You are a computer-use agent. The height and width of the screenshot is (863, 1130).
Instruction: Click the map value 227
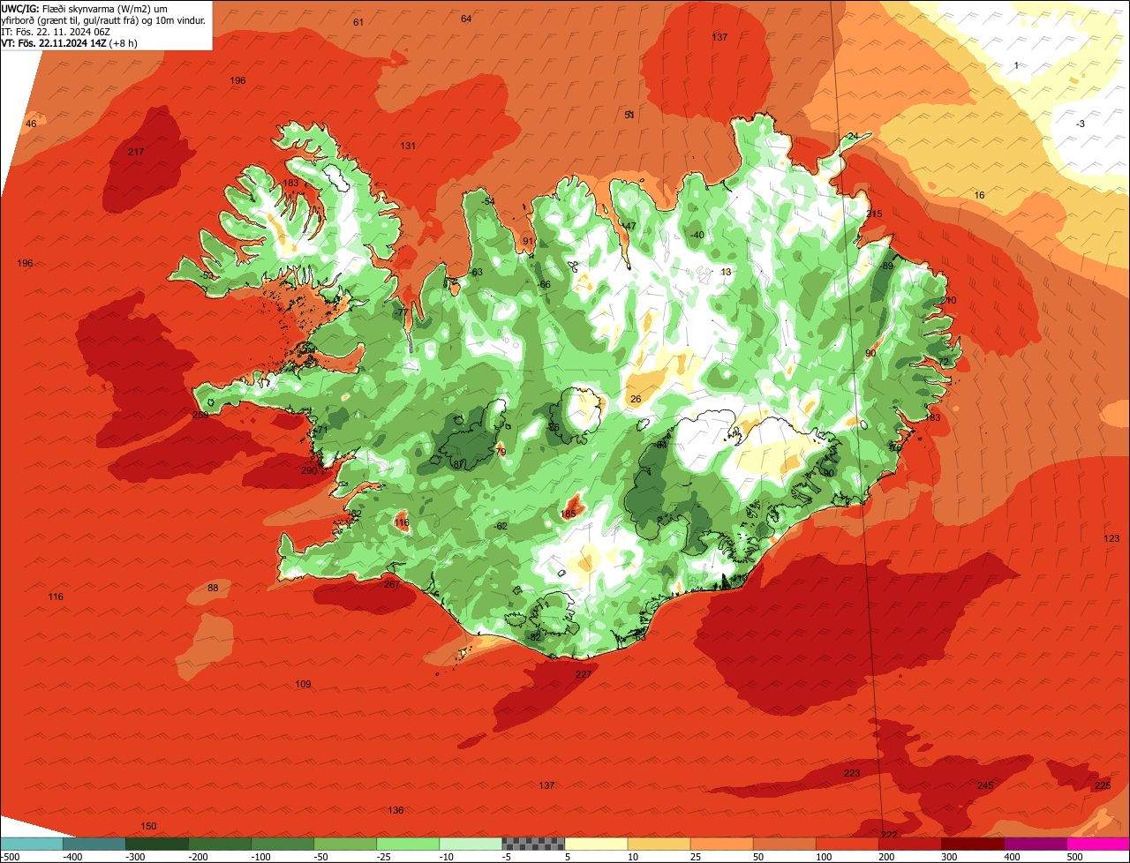[x=584, y=674]
